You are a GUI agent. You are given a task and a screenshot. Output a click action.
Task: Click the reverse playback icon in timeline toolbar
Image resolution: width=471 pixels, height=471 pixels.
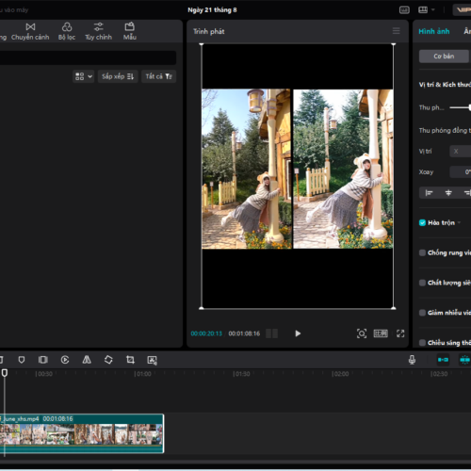pyautogui.click(x=65, y=360)
